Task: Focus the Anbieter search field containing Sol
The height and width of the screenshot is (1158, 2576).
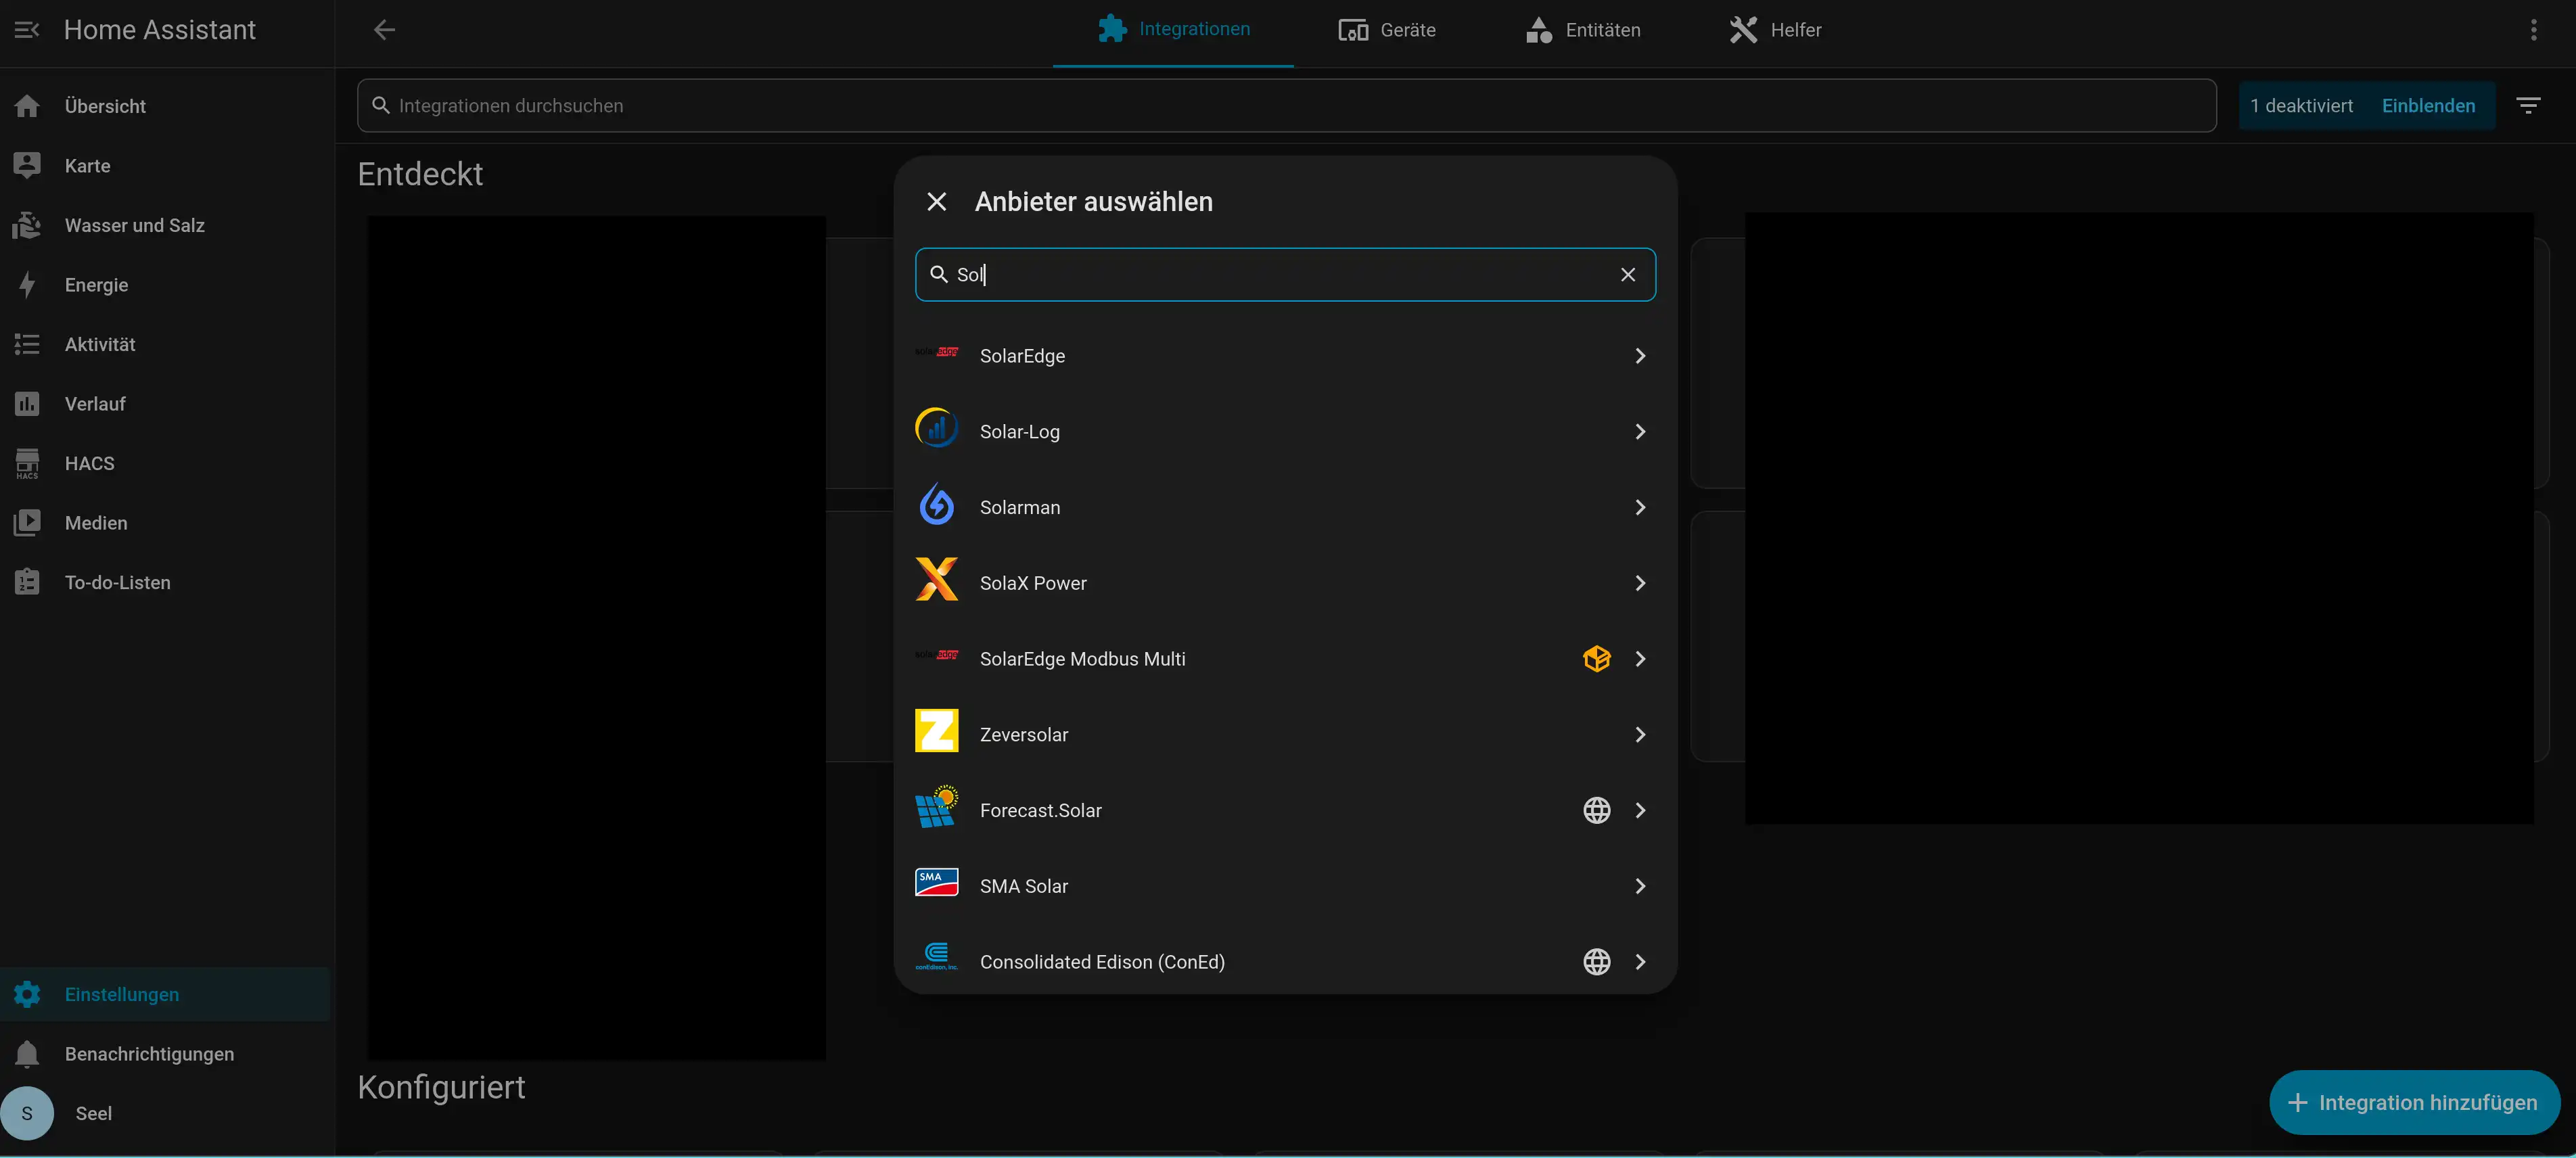Action: pos(1285,275)
